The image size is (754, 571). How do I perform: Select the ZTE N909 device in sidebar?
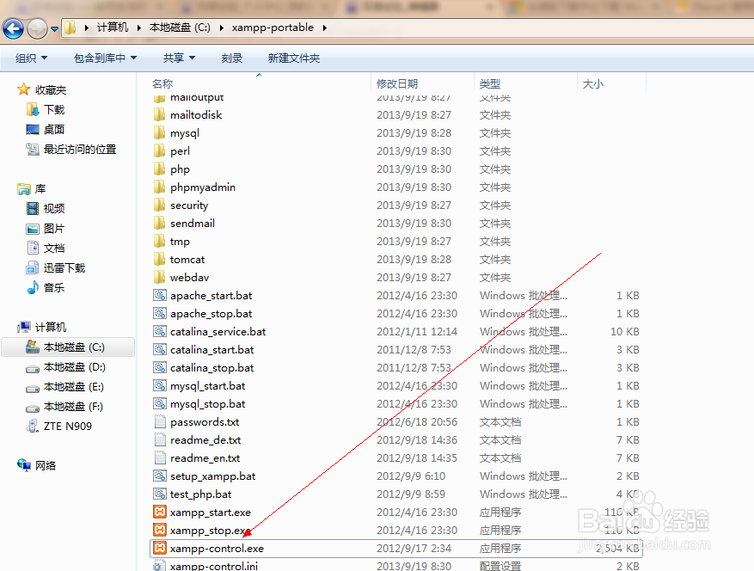tap(59, 427)
